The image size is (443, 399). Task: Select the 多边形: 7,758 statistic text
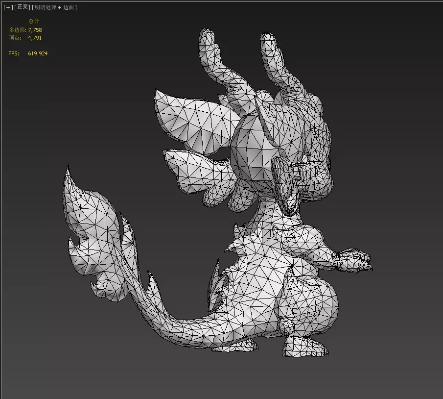(25, 30)
